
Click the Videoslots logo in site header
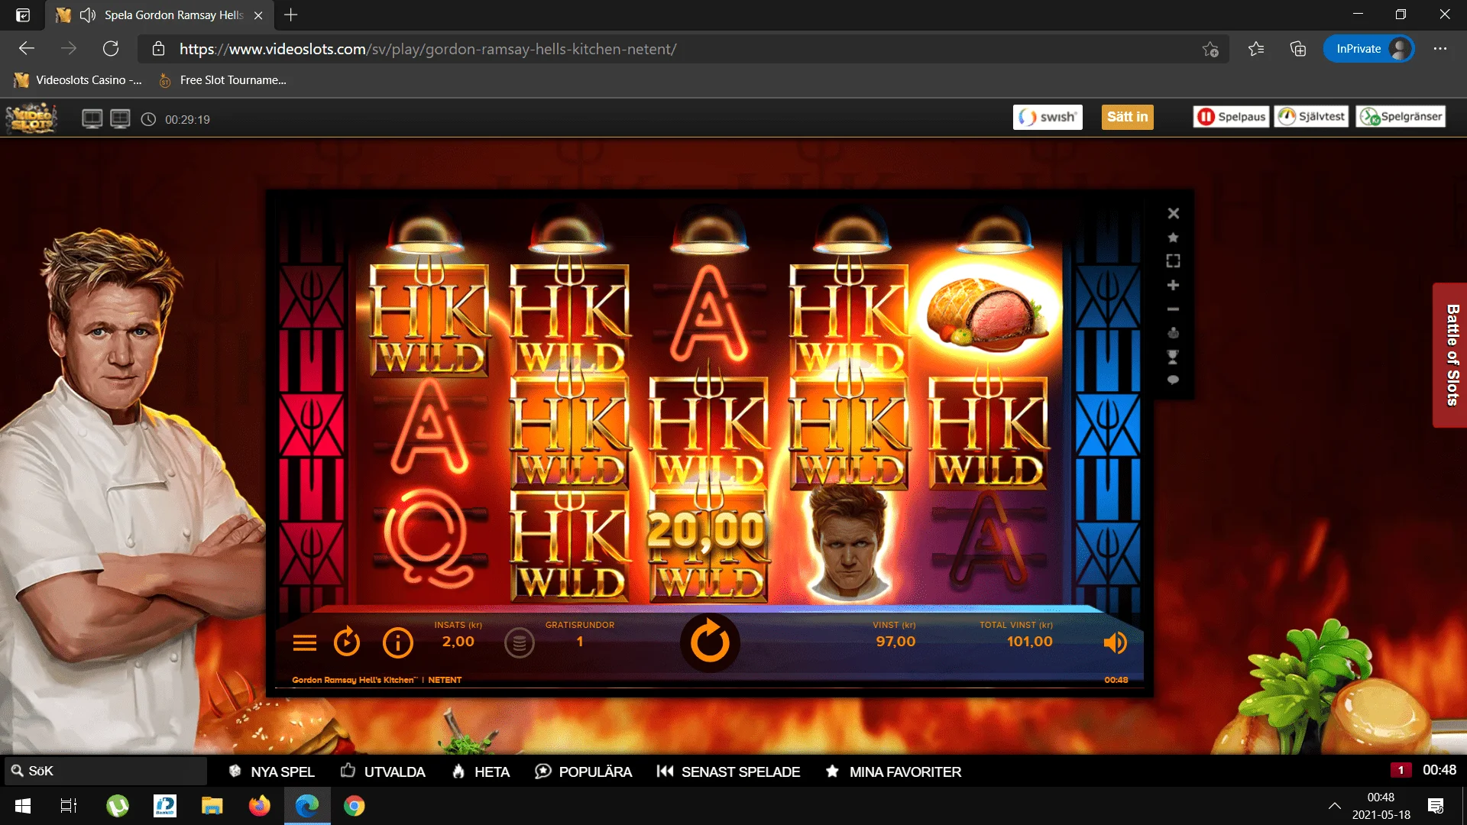tap(31, 118)
